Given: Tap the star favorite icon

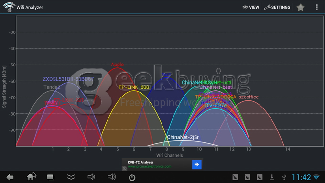Looking at the screenshot, I should [x=301, y=7].
